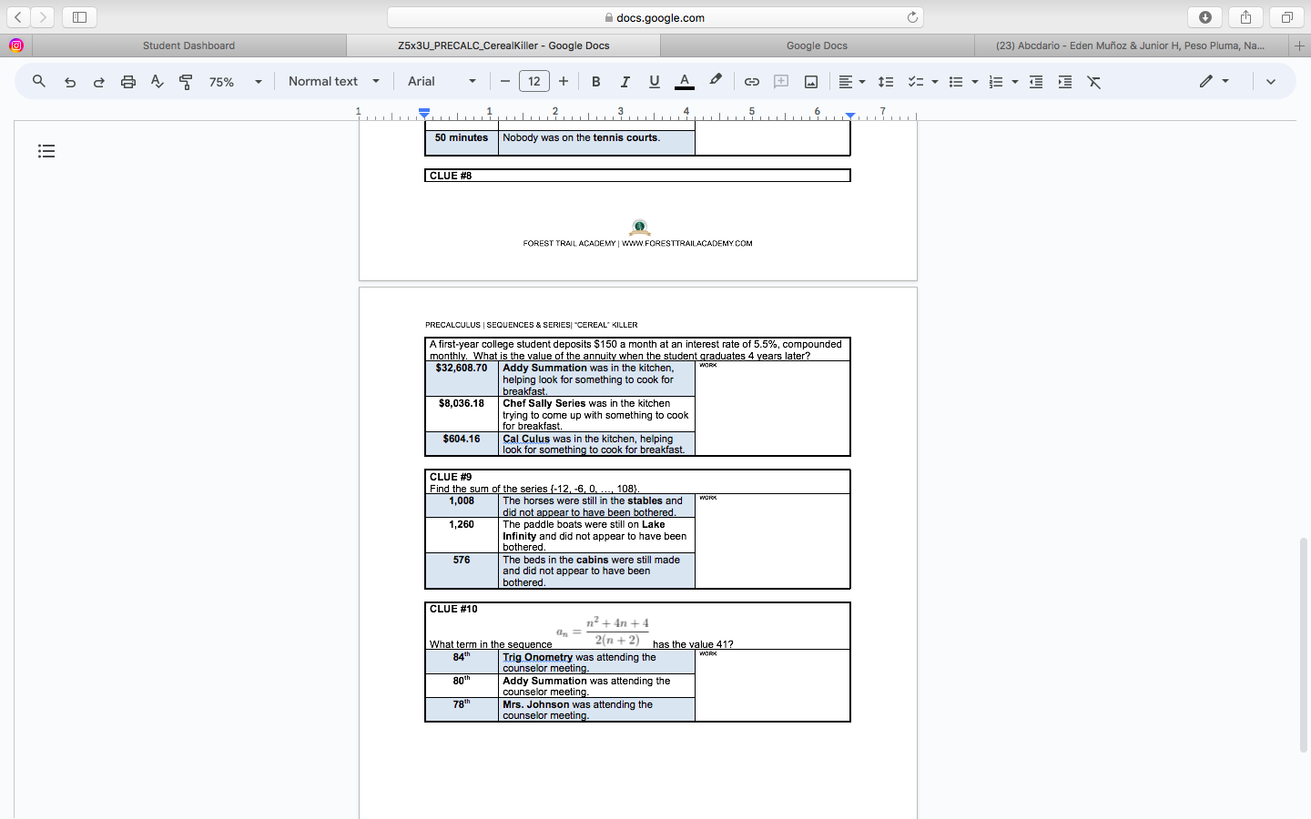
Task: Toggle the Safari sidebar
Action: 79,16
